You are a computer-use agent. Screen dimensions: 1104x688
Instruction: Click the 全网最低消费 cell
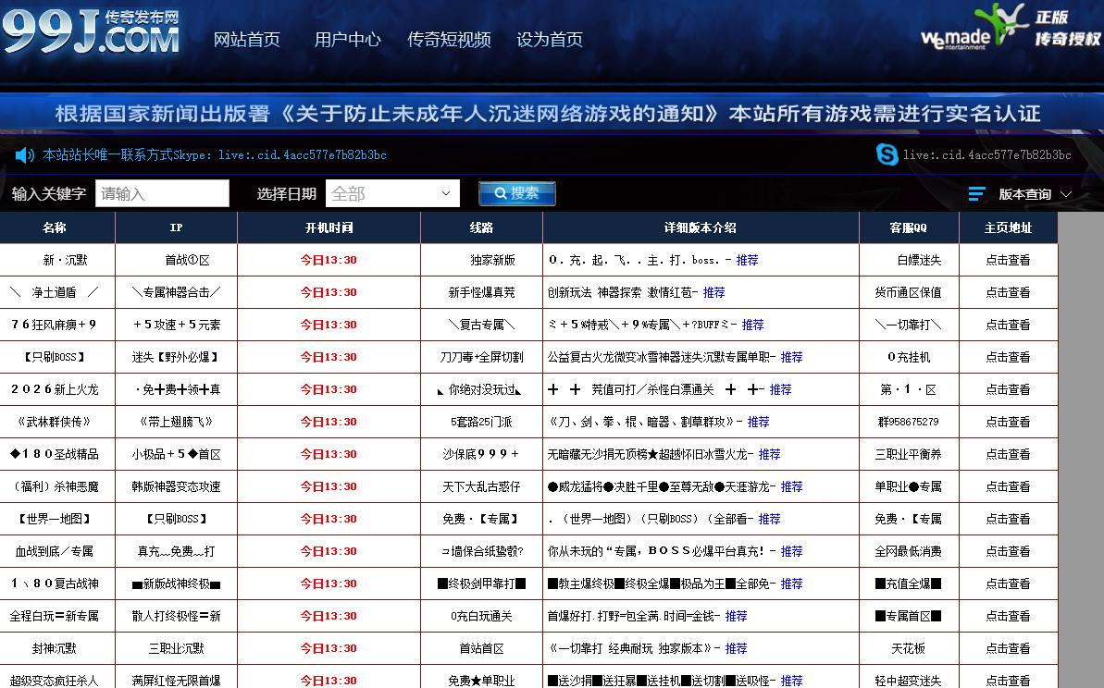[x=908, y=551]
